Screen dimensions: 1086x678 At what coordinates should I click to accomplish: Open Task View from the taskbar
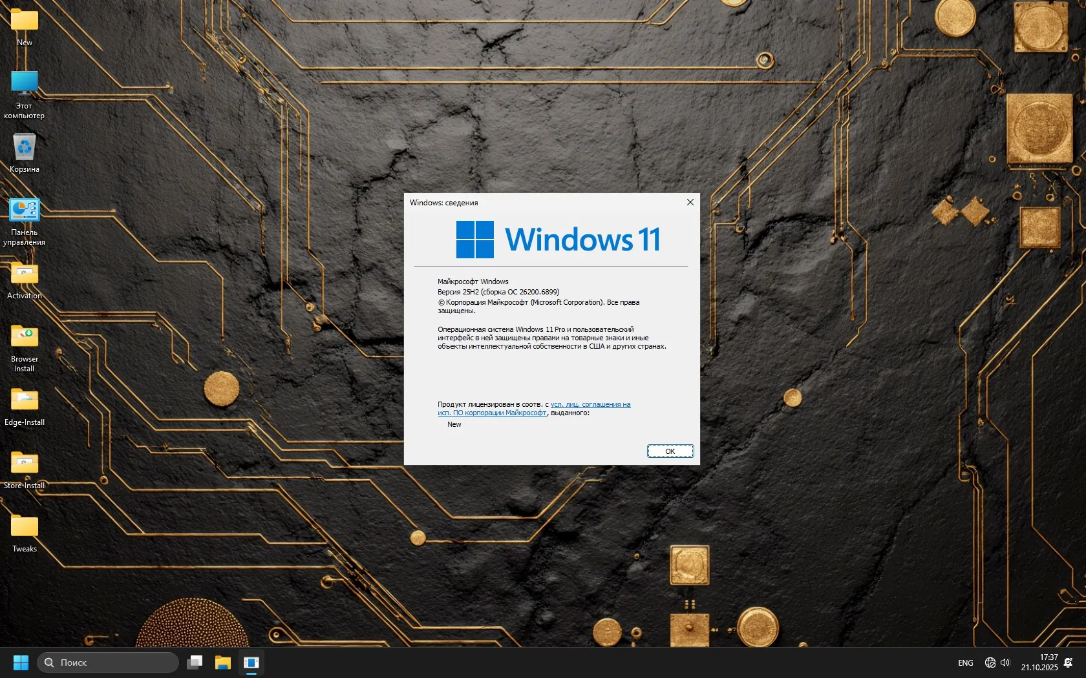[195, 663]
